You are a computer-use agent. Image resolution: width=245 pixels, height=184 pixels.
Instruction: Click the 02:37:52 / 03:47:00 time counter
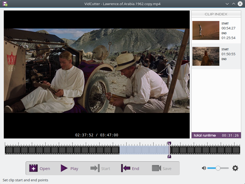click(x=97, y=135)
